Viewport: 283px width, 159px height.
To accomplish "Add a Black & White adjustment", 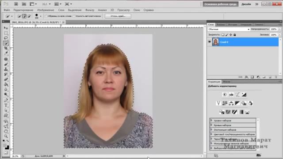I will (237, 103).
